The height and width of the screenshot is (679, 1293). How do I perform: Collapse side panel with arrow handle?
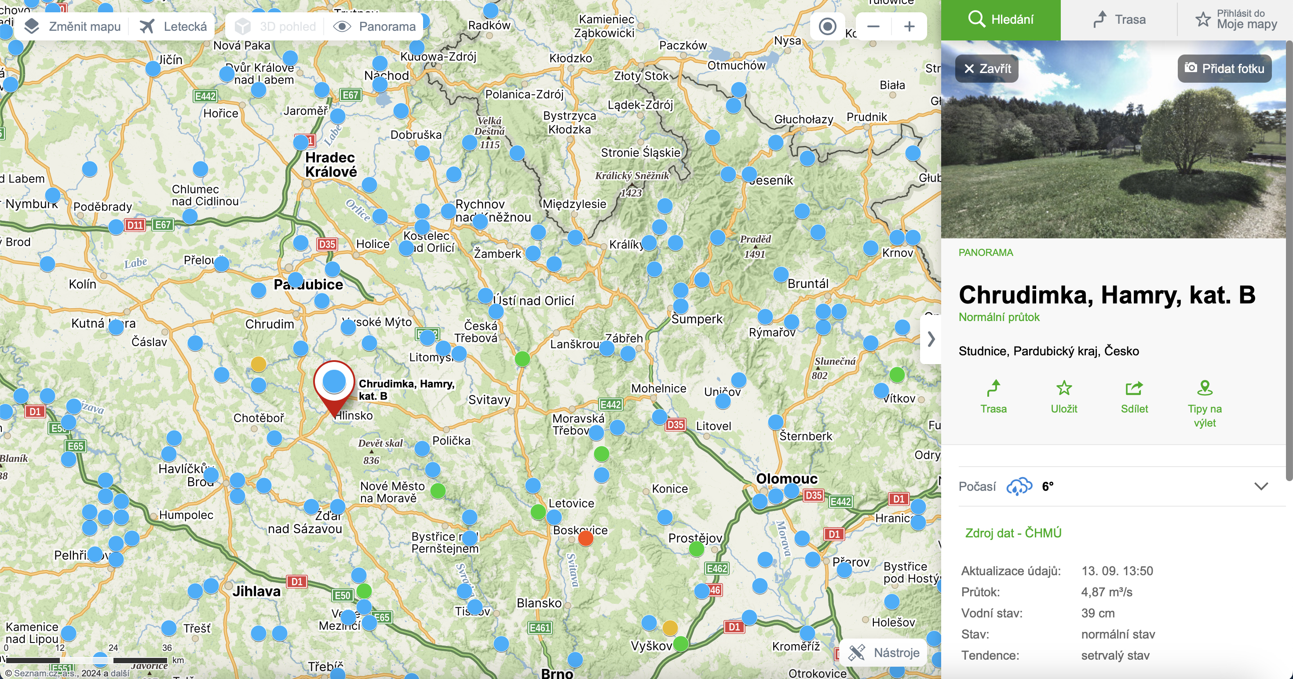(931, 339)
